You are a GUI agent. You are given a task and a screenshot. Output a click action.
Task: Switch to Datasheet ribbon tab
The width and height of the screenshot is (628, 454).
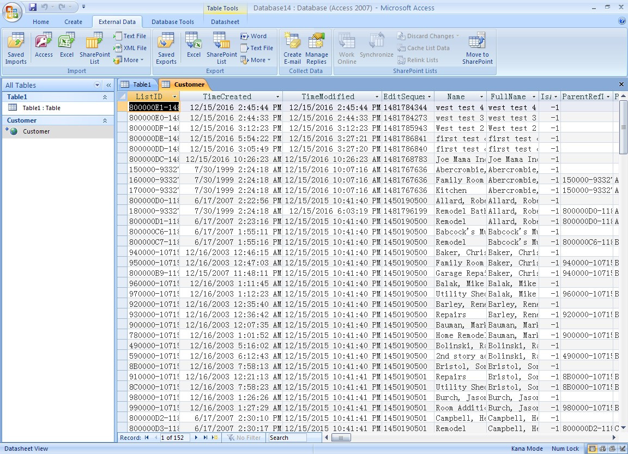tap(225, 22)
